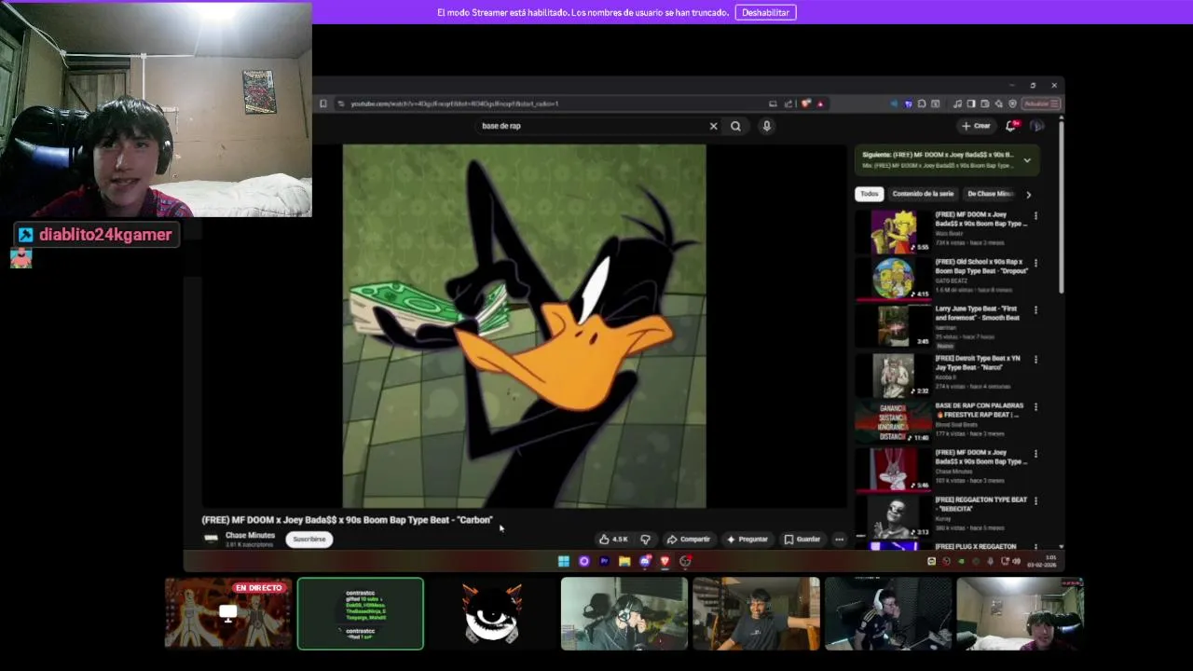Click the Chase Minutes channel avatar
The image size is (1193, 671).
pyautogui.click(x=211, y=538)
